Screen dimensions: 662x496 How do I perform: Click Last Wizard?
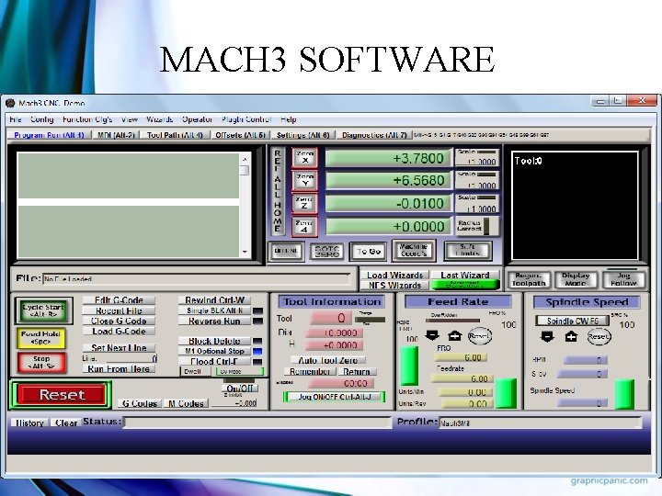click(465, 275)
